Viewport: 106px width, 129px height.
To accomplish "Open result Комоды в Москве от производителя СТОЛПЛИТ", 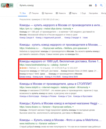I will coord(56,84).
